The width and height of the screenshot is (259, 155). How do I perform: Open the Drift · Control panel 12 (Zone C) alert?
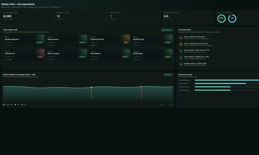click(219, 44)
